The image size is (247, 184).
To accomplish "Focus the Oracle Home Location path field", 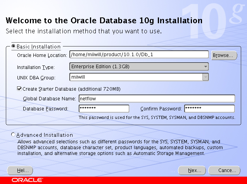I will [x=139, y=55].
